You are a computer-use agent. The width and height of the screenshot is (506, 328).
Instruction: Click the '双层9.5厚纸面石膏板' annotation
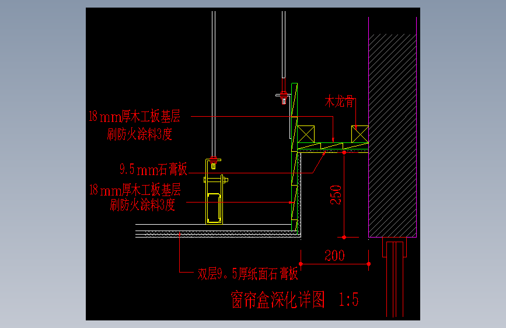pyautogui.click(x=247, y=274)
